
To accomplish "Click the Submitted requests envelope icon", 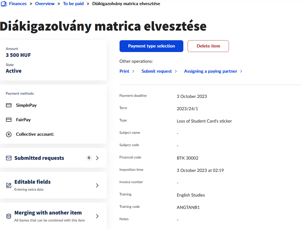I will (9, 158).
